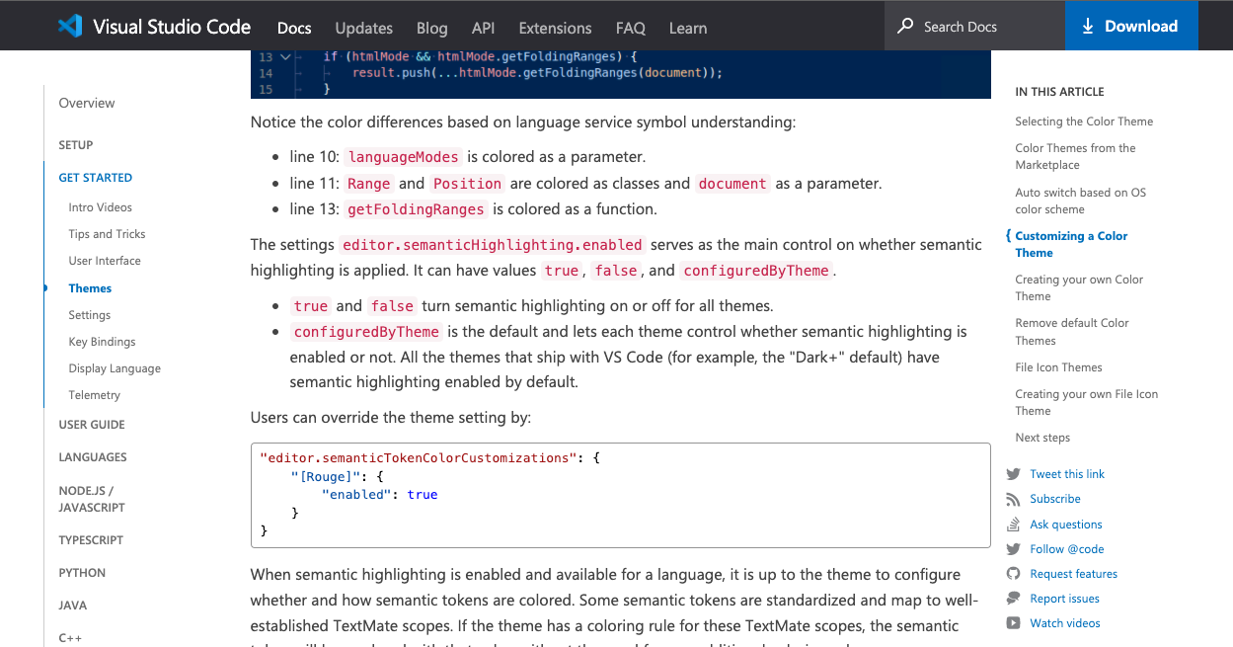
Task: Jump to Auto switch based on OS color scheme
Action: click(x=1080, y=201)
